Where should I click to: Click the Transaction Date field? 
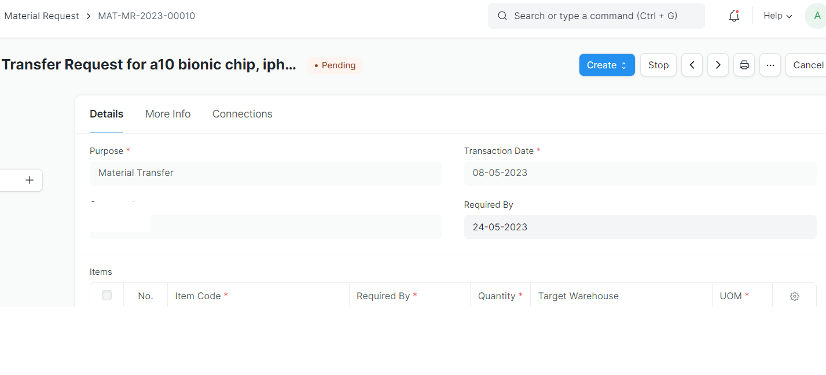640,172
